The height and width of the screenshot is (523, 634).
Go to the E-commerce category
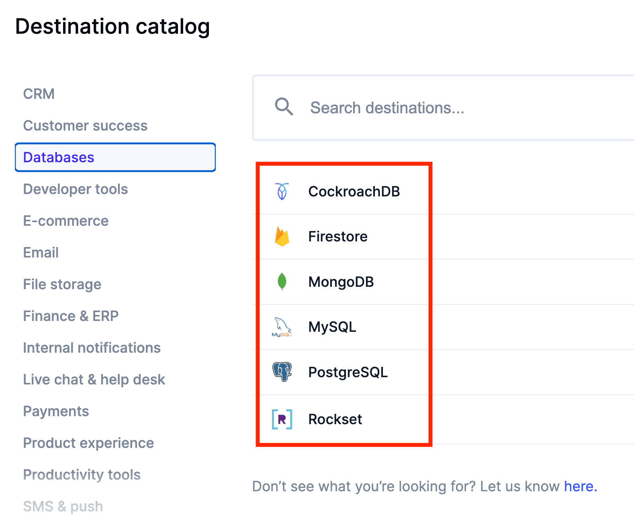(66, 221)
